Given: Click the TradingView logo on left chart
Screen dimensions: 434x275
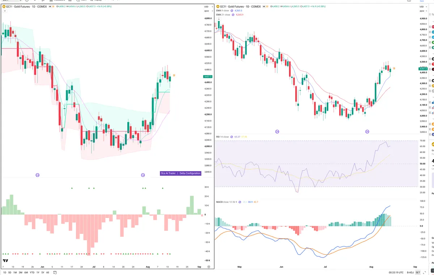Looking at the screenshot, I should [x=5, y=261].
